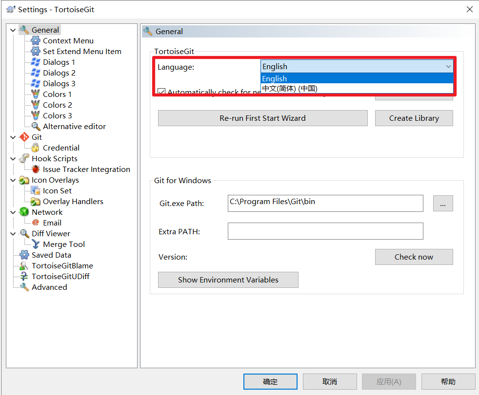Click the Diff Viewer magnifier icon
The image size is (479, 395).
(24, 233)
